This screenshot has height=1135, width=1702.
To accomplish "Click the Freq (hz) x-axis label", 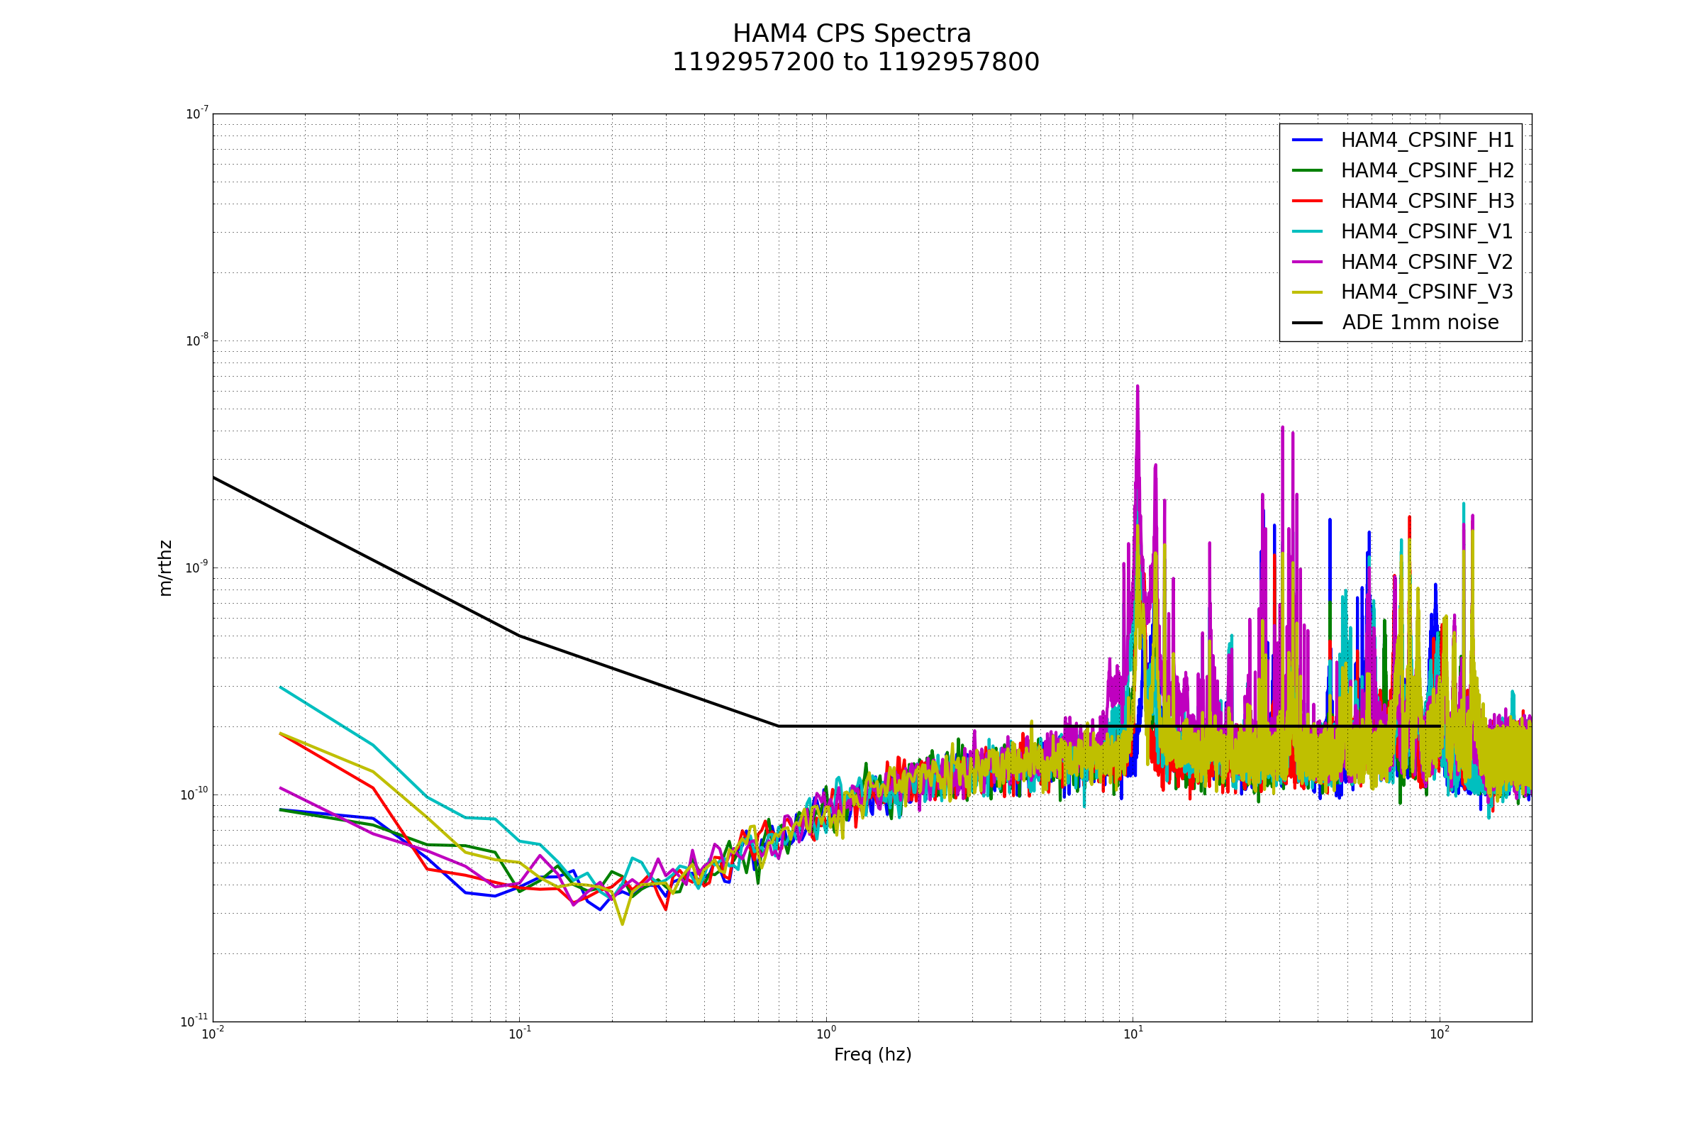I will (873, 1056).
